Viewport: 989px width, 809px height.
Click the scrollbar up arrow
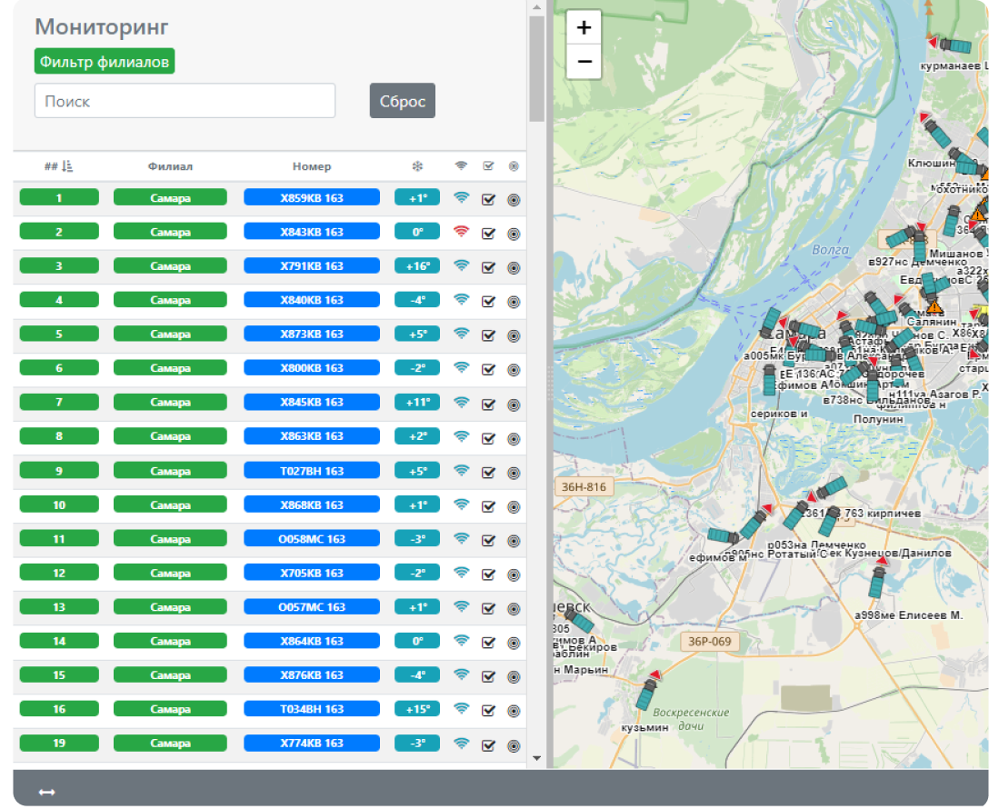click(x=536, y=7)
